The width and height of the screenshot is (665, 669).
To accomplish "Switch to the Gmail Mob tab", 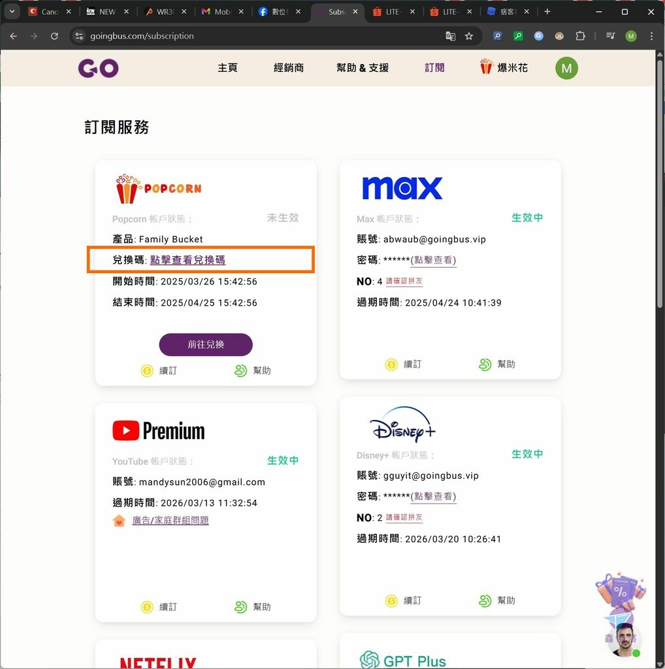I will tap(222, 12).
